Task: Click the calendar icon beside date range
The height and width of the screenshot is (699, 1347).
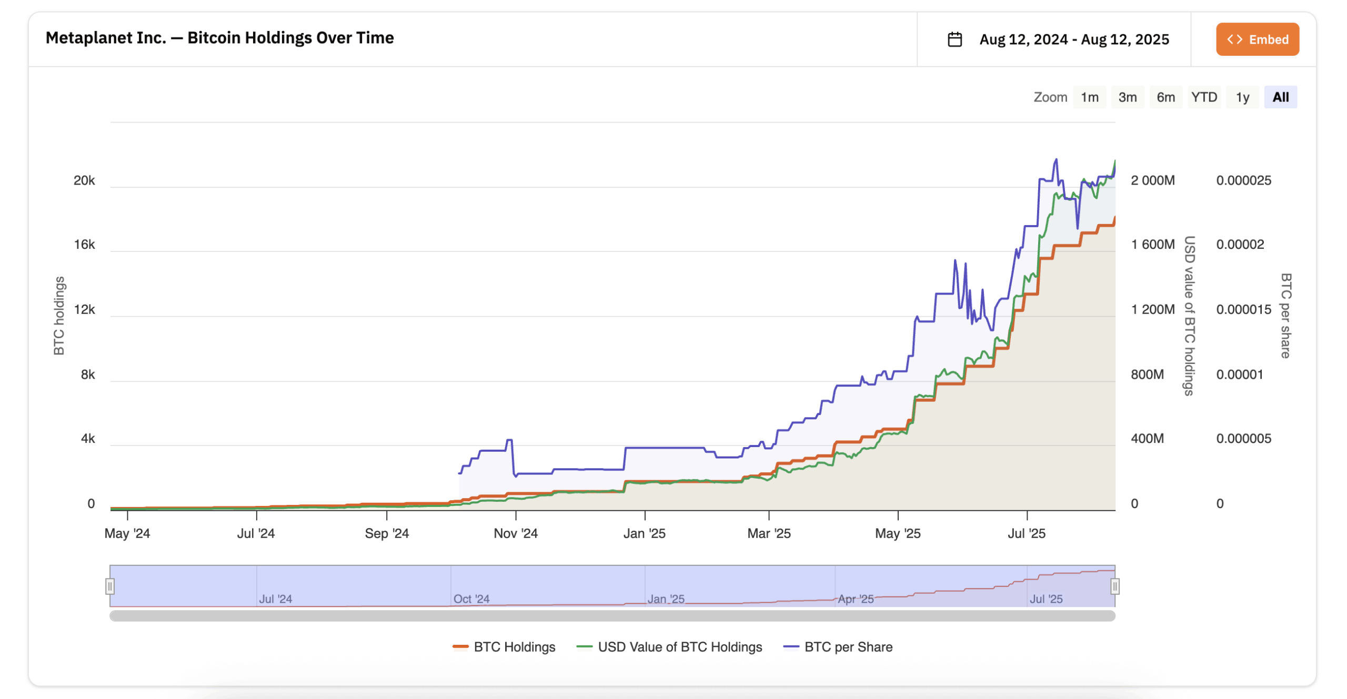Action: pos(954,39)
